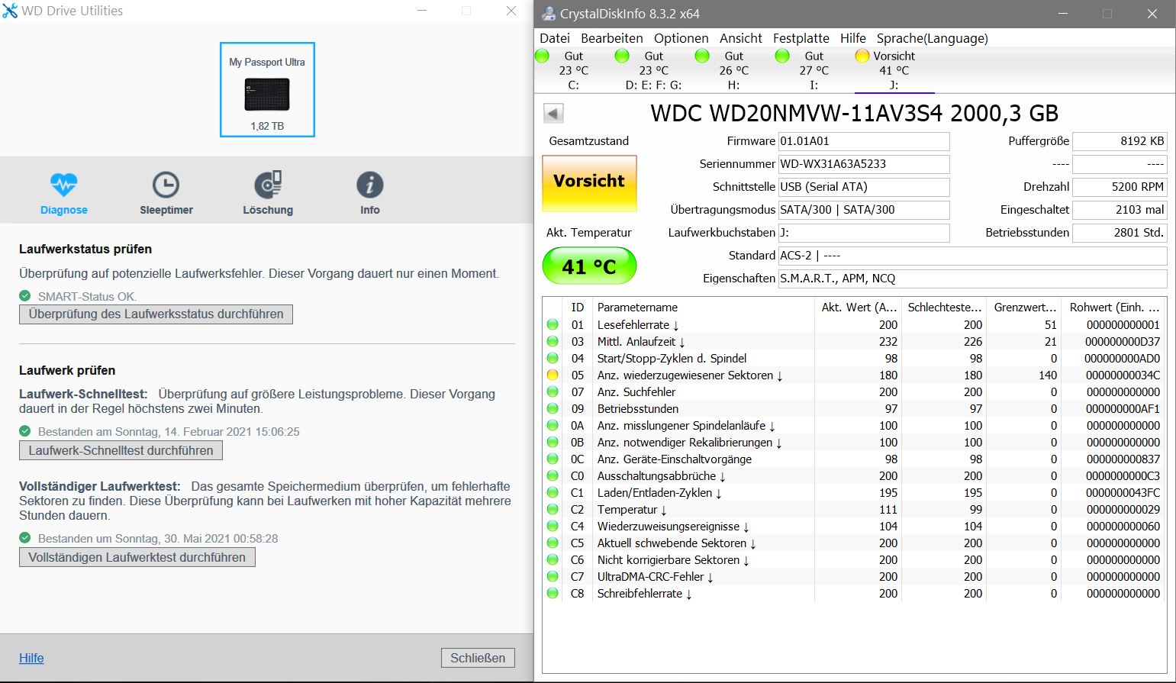Click the Parametername column header
This screenshot has height=683, width=1176.
pos(702,307)
